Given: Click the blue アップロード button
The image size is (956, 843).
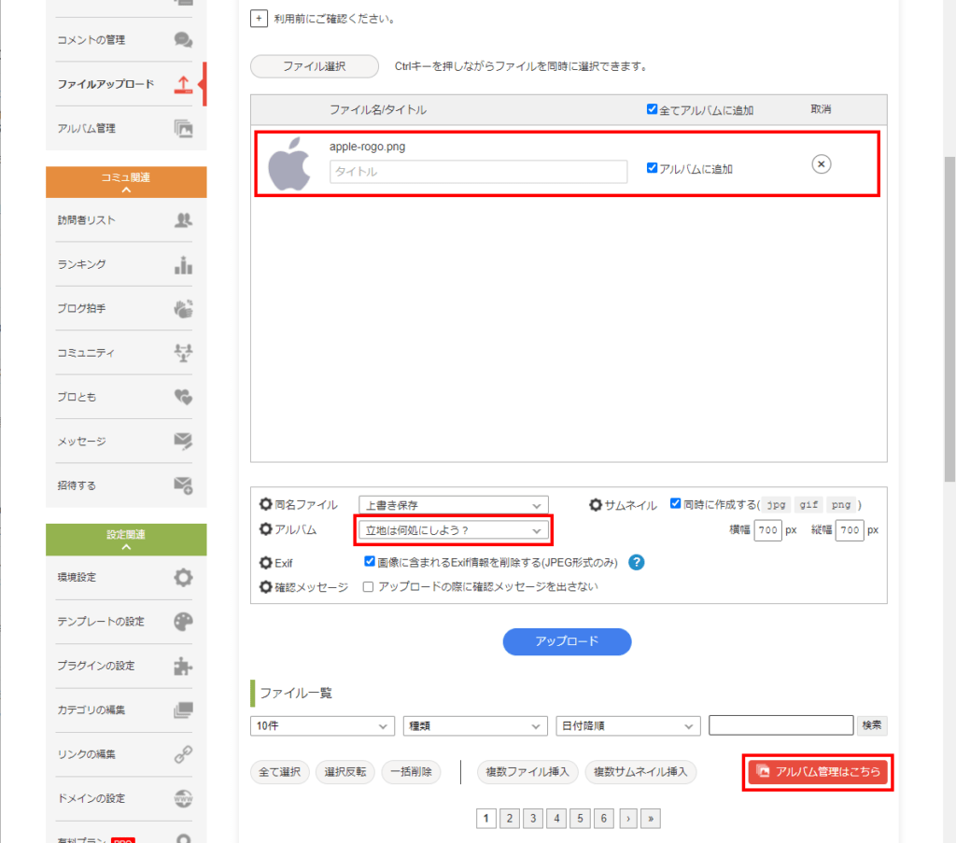Looking at the screenshot, I should 567,641.
